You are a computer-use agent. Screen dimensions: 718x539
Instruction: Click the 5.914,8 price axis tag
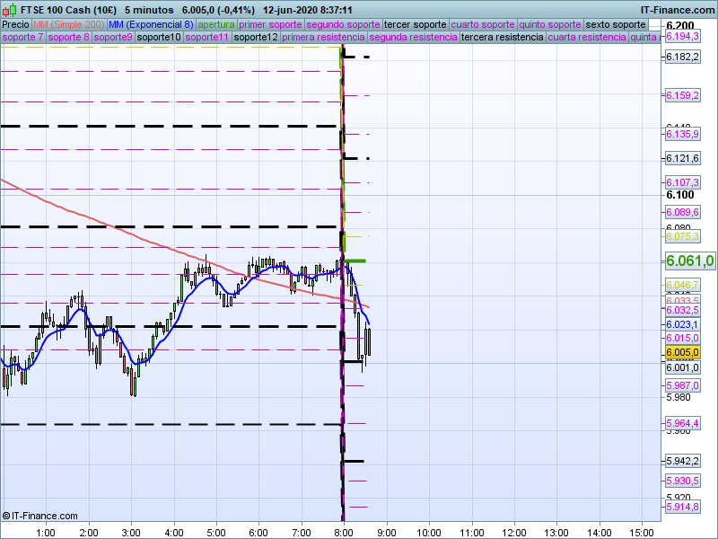(x=682, y=507)
